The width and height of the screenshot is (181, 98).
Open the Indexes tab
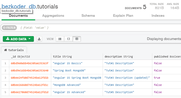[x=158, y=15]
